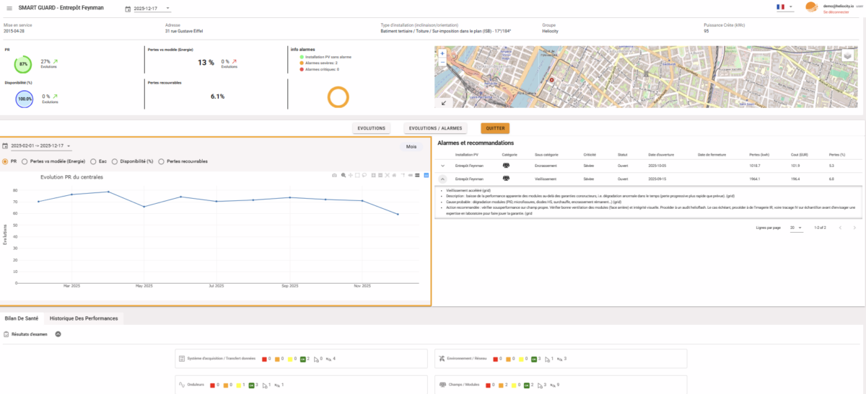The width and height of the screenshot is (866, 394).
Task: Open the Bilan De Santé tab
Action: (22, 318)
